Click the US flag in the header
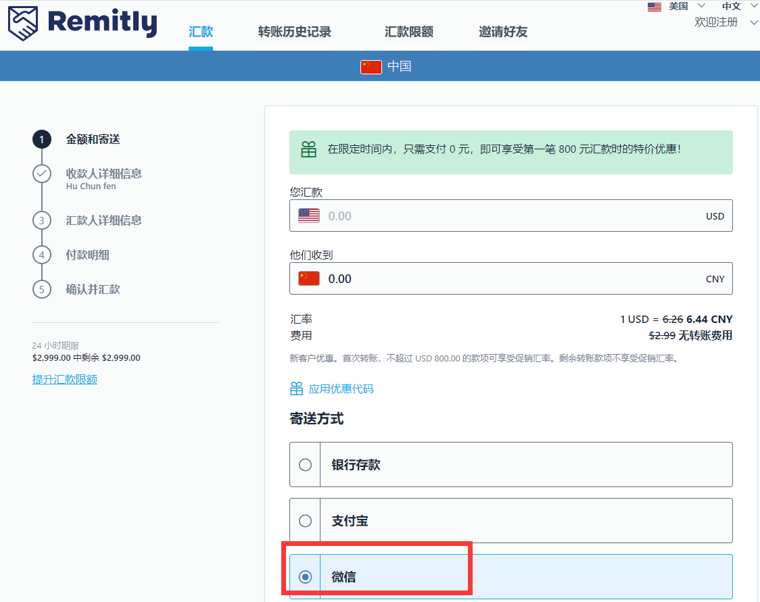The image size is (760, 602). pos(655,7)
